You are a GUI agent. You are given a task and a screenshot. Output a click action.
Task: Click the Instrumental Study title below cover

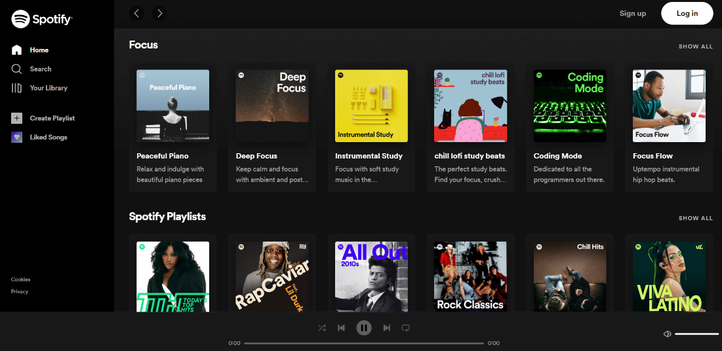point(369,156)
